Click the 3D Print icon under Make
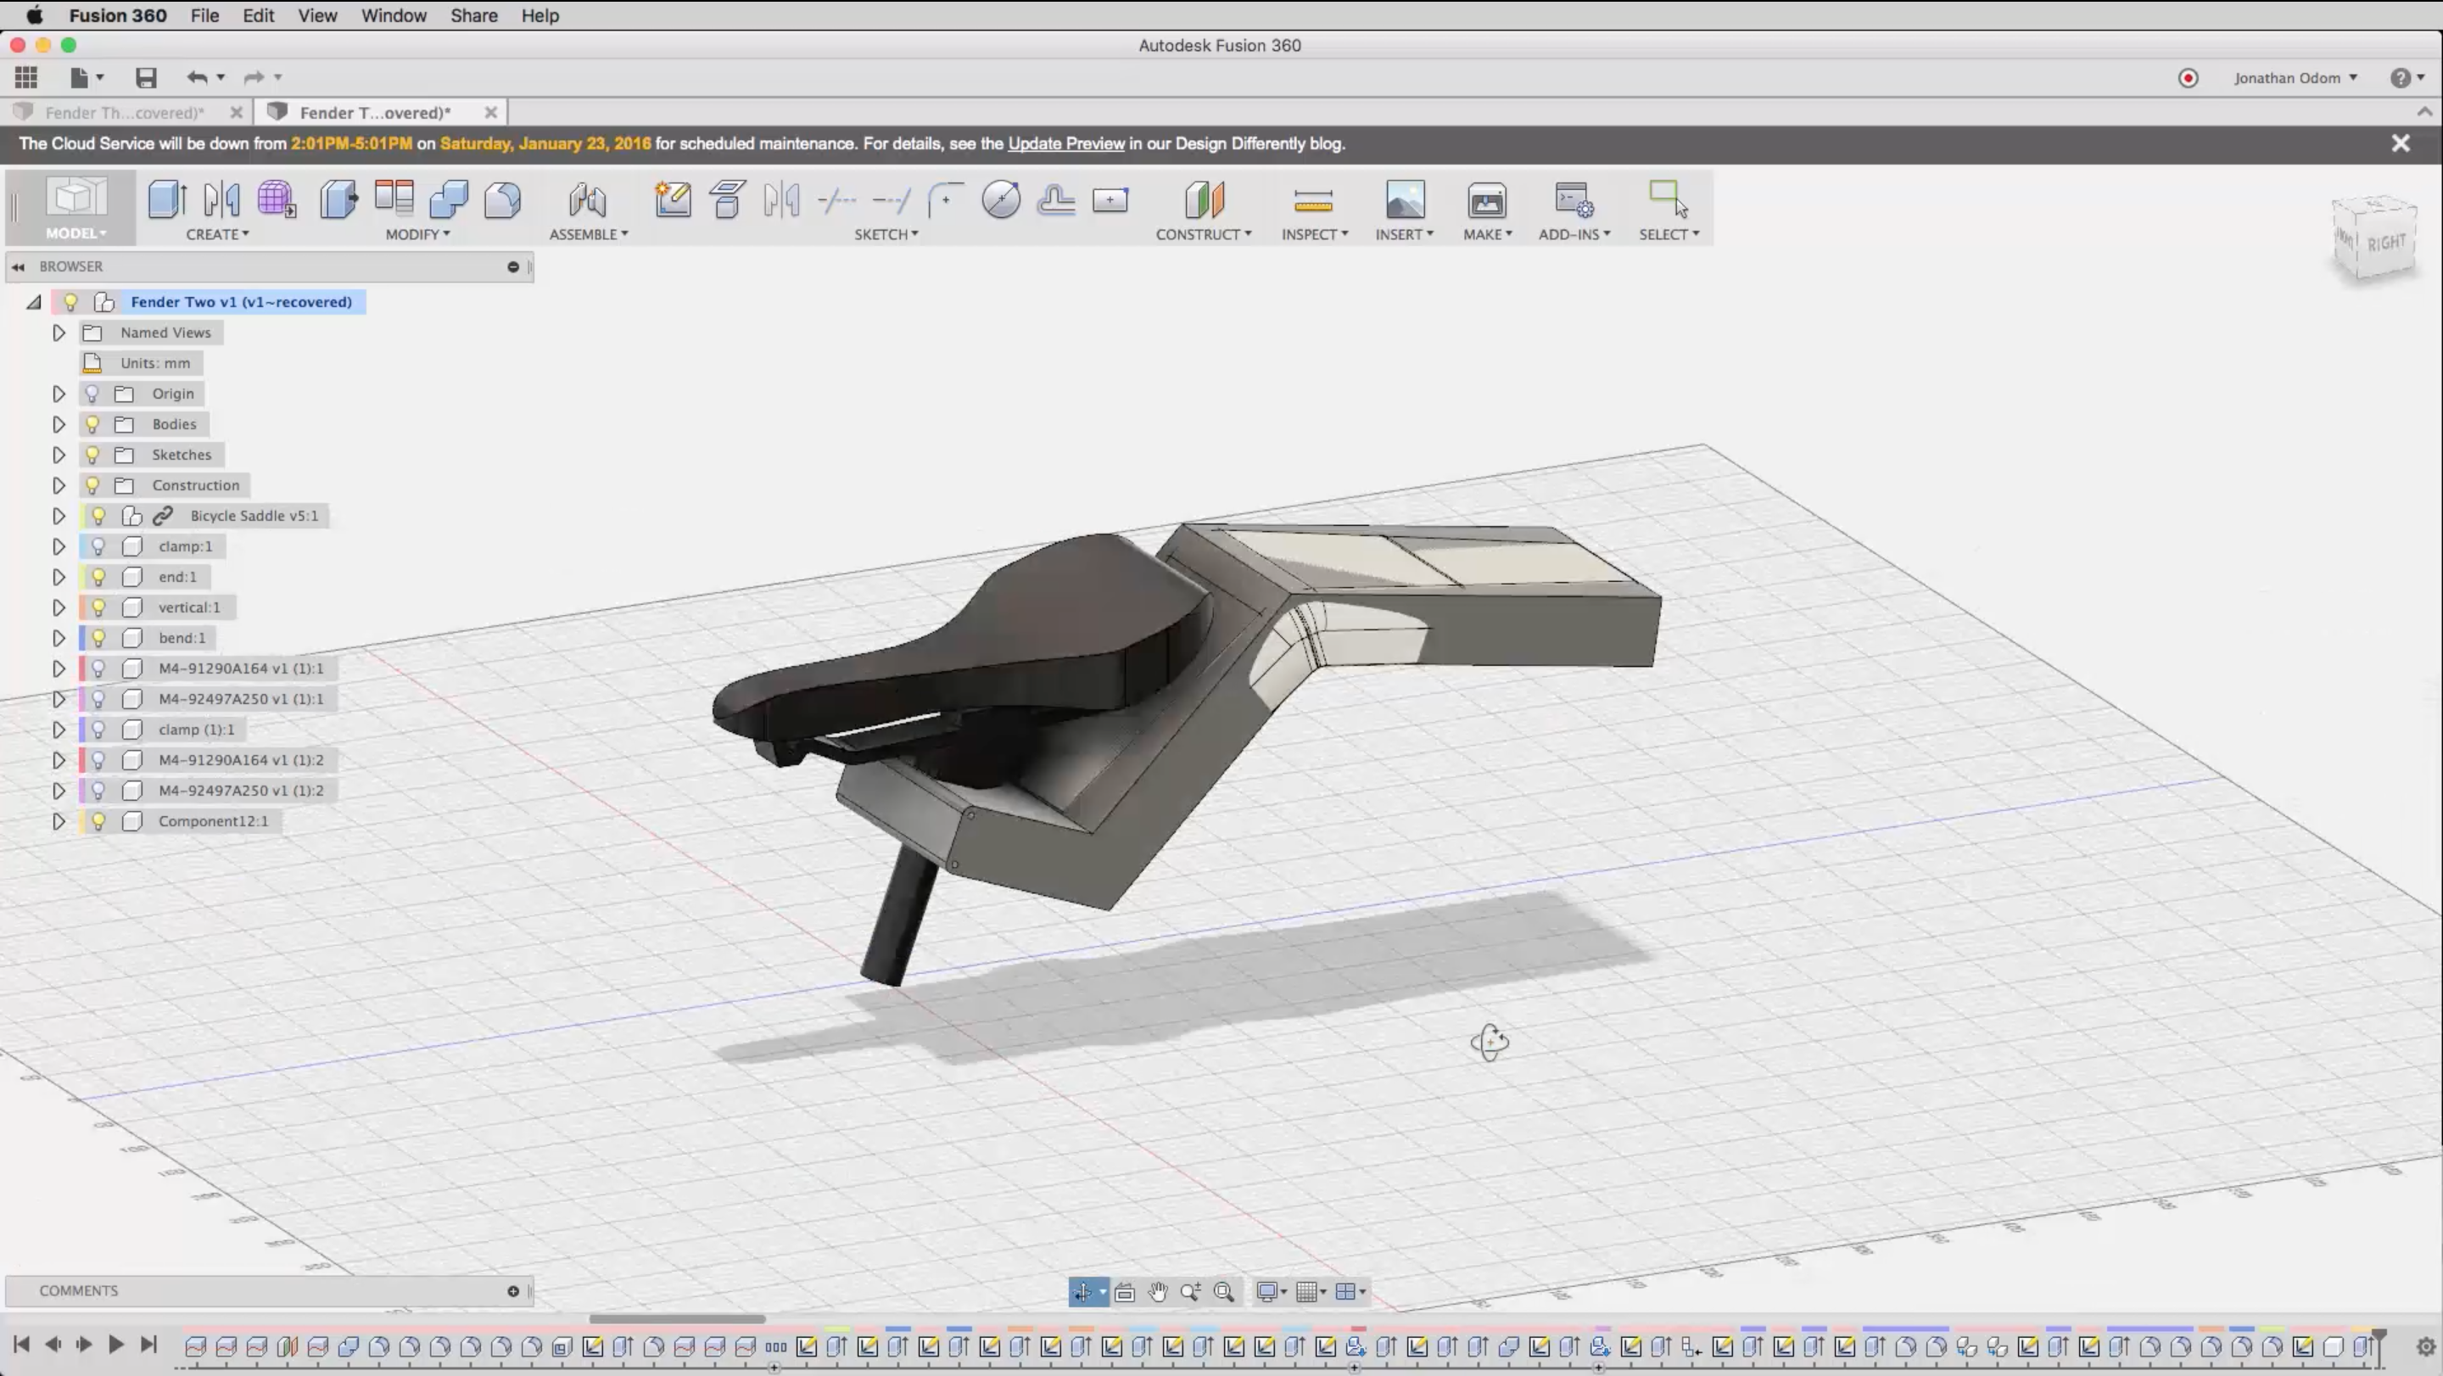Viewport: 2443px width, 1376px height. [1486, 200]
